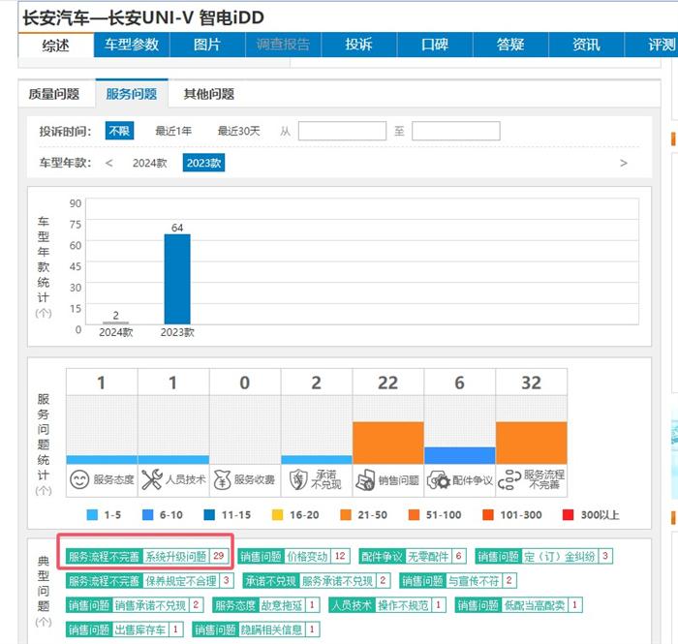The height and width of the screenshot is (644, 678).
Task: Open 出售库存车 complaint tag
Action: coord(125,629)
